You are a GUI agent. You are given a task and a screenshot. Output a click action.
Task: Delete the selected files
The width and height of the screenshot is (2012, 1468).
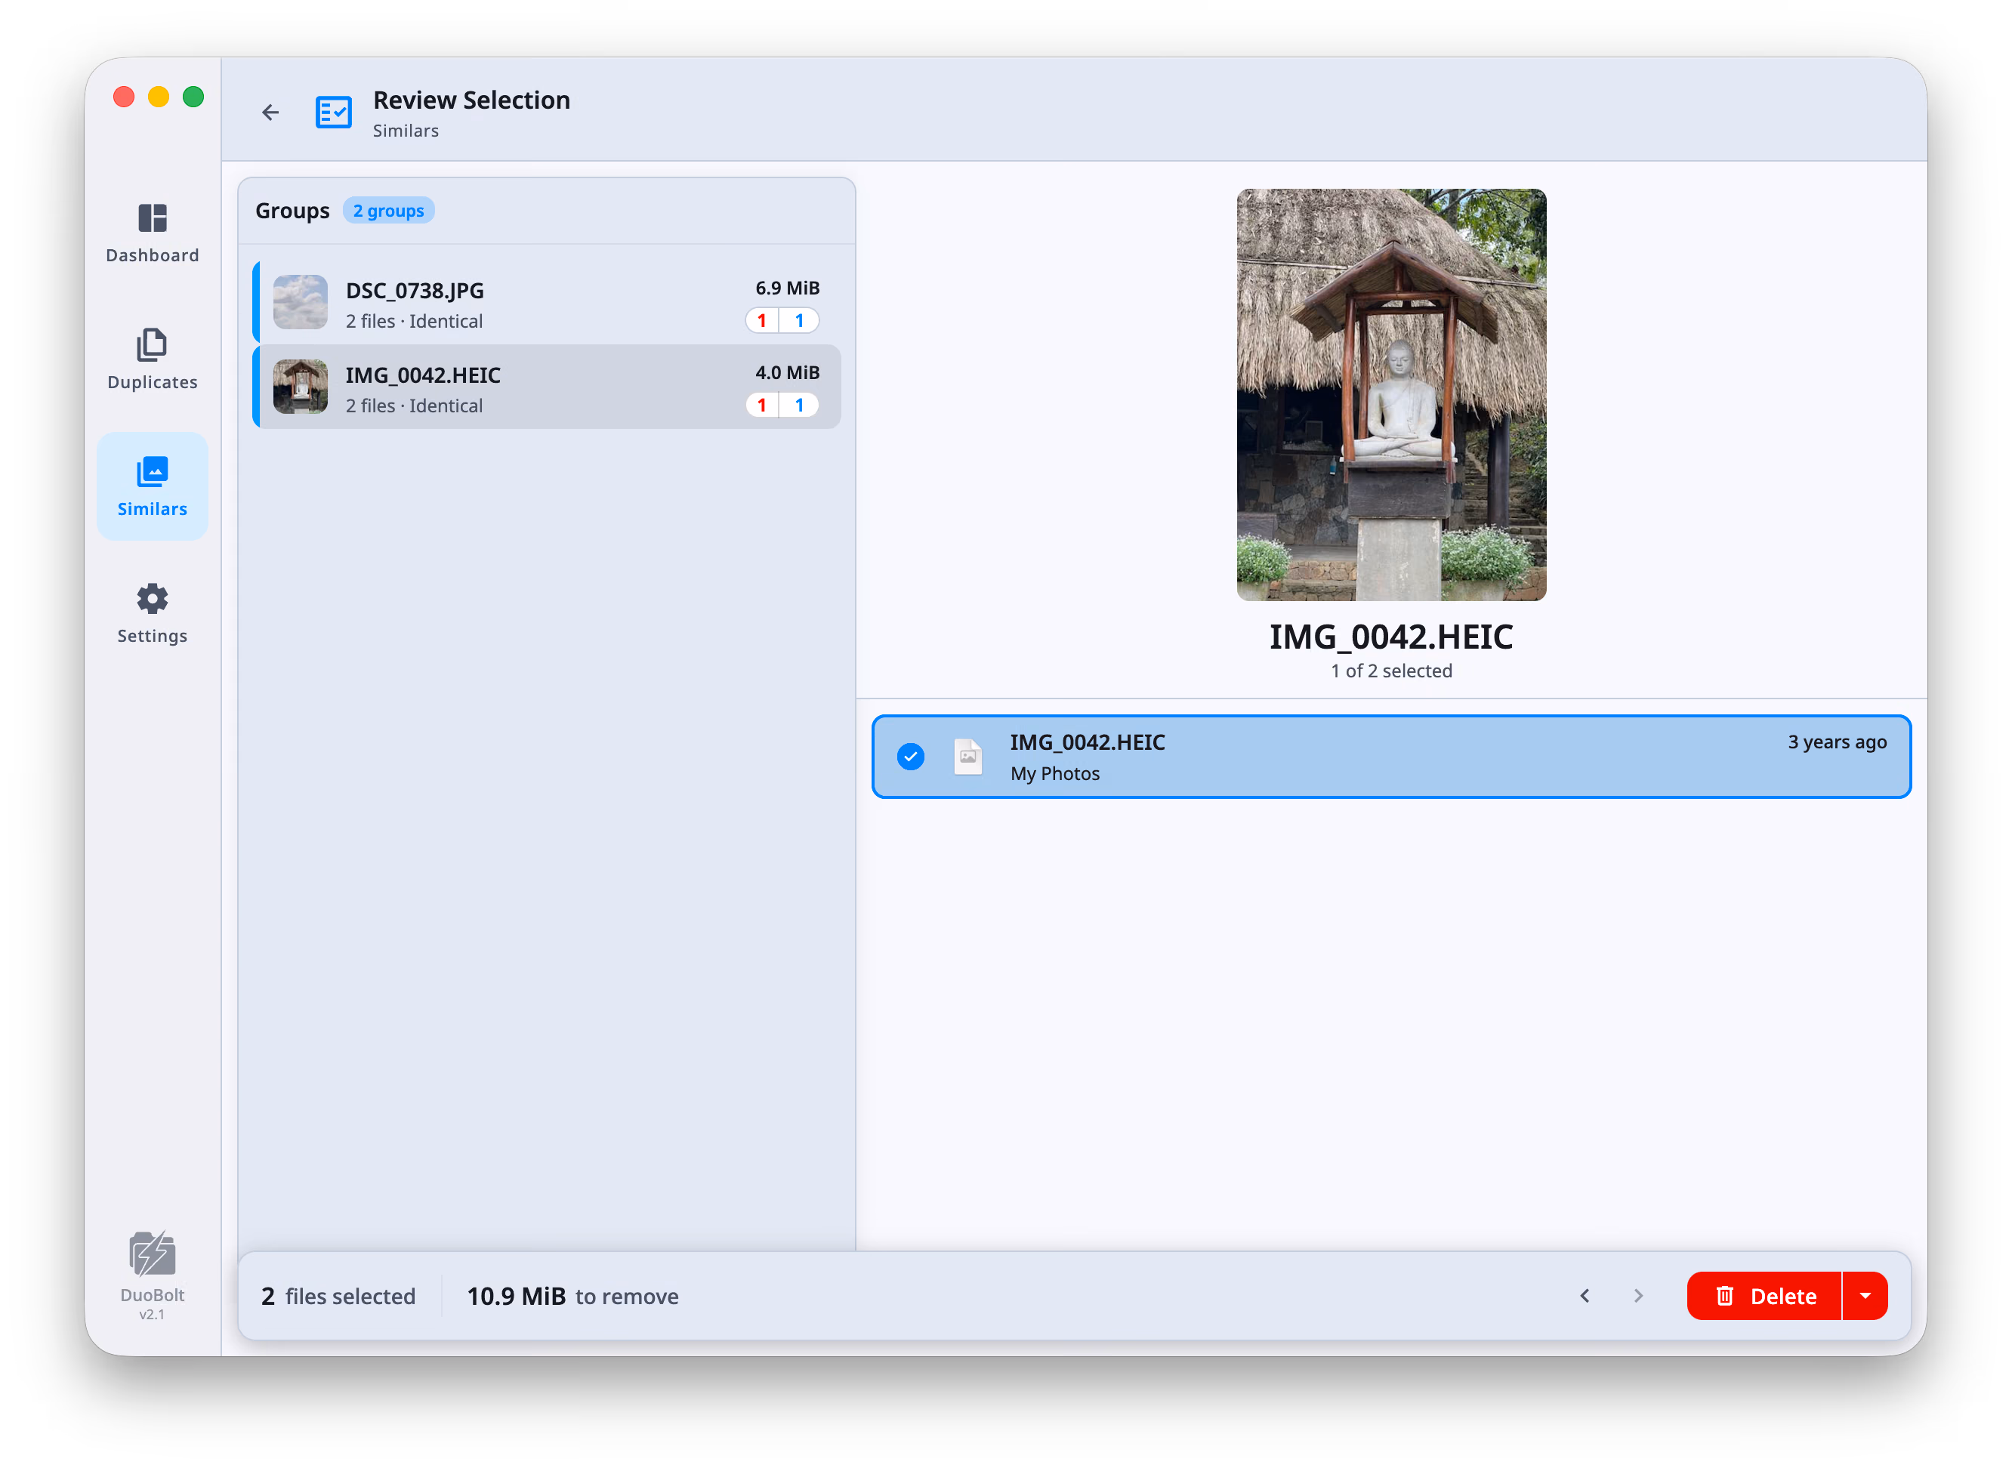pos(1764,1296)
